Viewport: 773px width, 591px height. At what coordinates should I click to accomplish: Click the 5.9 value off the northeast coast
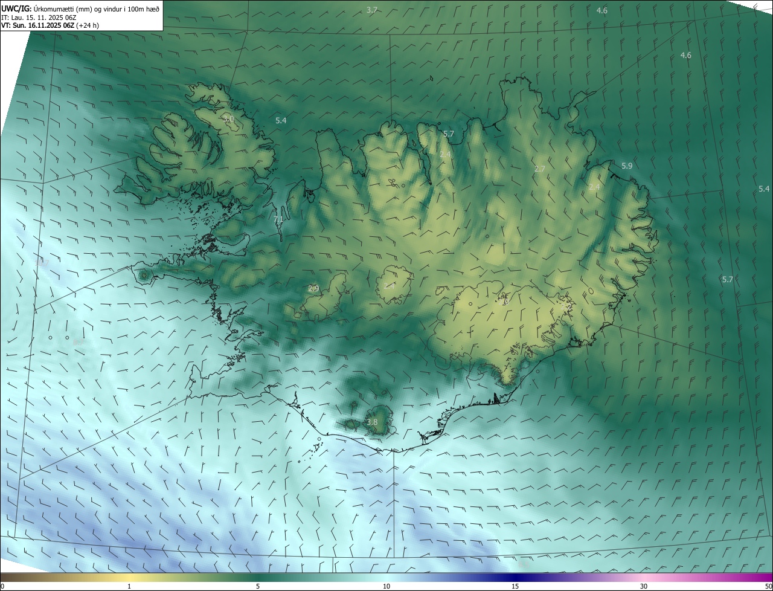(627, 166)
